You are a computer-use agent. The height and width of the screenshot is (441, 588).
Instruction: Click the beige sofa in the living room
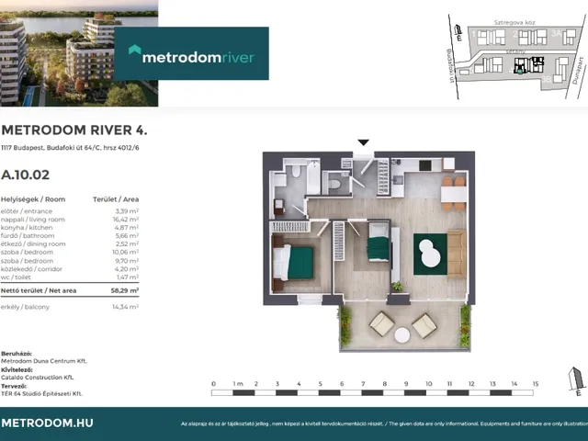pos(457,253)
